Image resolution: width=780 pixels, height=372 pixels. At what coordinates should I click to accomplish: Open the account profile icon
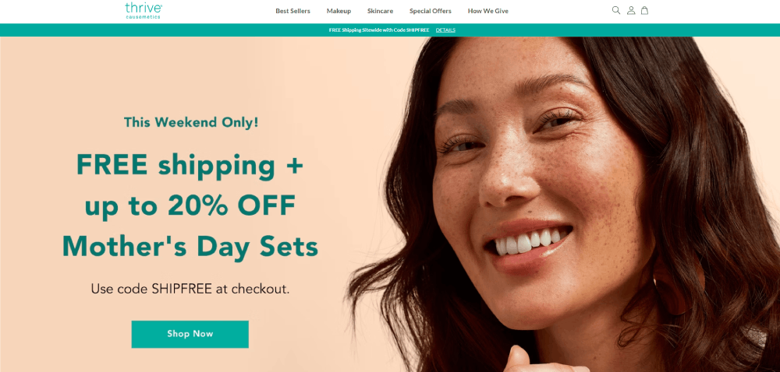tap(631, 10)
